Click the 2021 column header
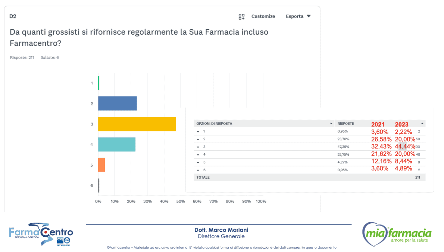 tap(379, 124)
